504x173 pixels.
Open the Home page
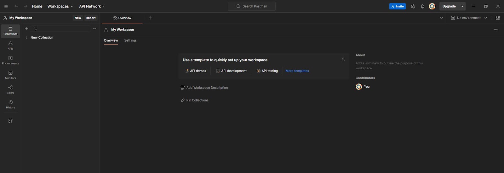click(x=37, y=6)
